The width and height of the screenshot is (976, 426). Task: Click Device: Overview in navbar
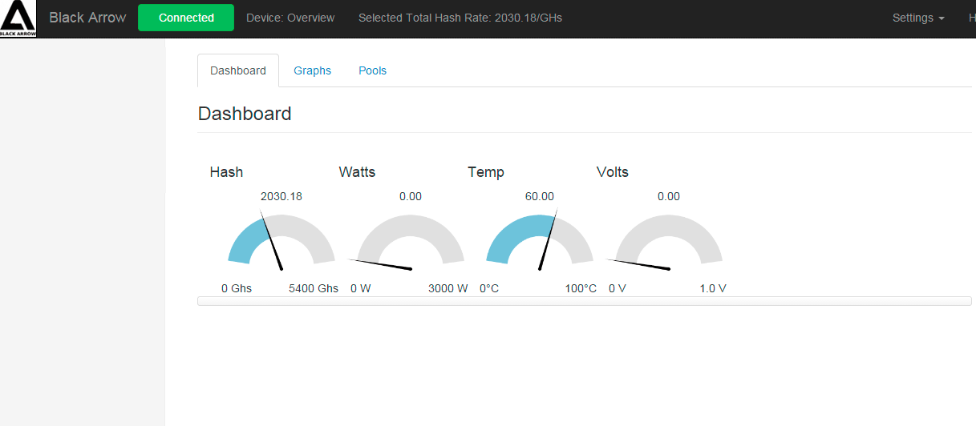[290, 18]
